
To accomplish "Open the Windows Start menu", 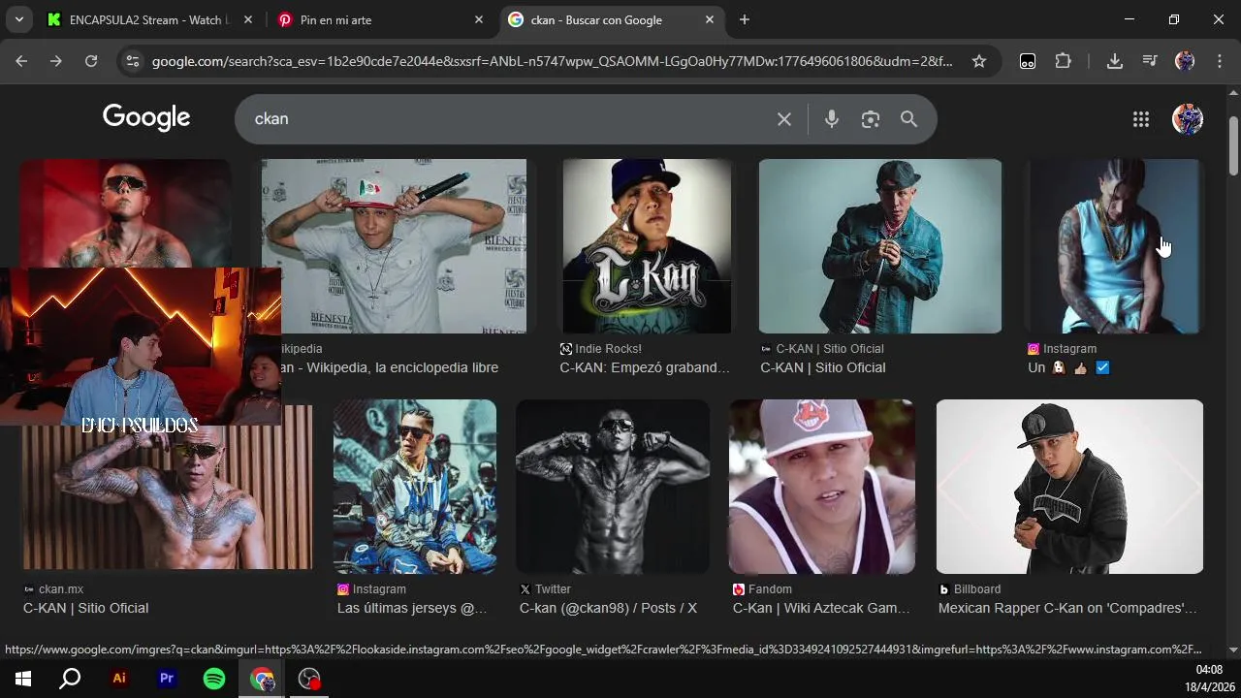I will pos(23,679).
